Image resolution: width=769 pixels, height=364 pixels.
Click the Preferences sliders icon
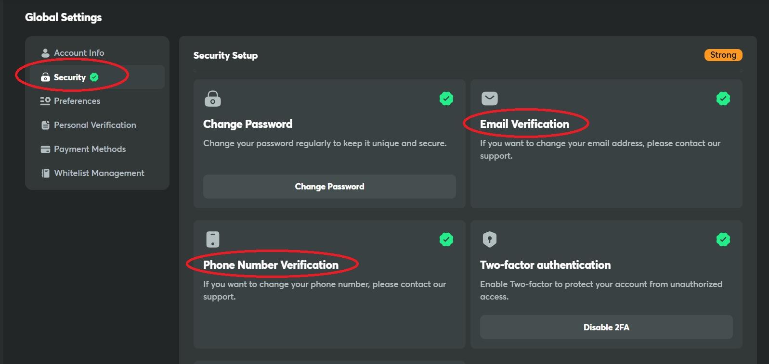pyautogui.click(x=45, y=101)
